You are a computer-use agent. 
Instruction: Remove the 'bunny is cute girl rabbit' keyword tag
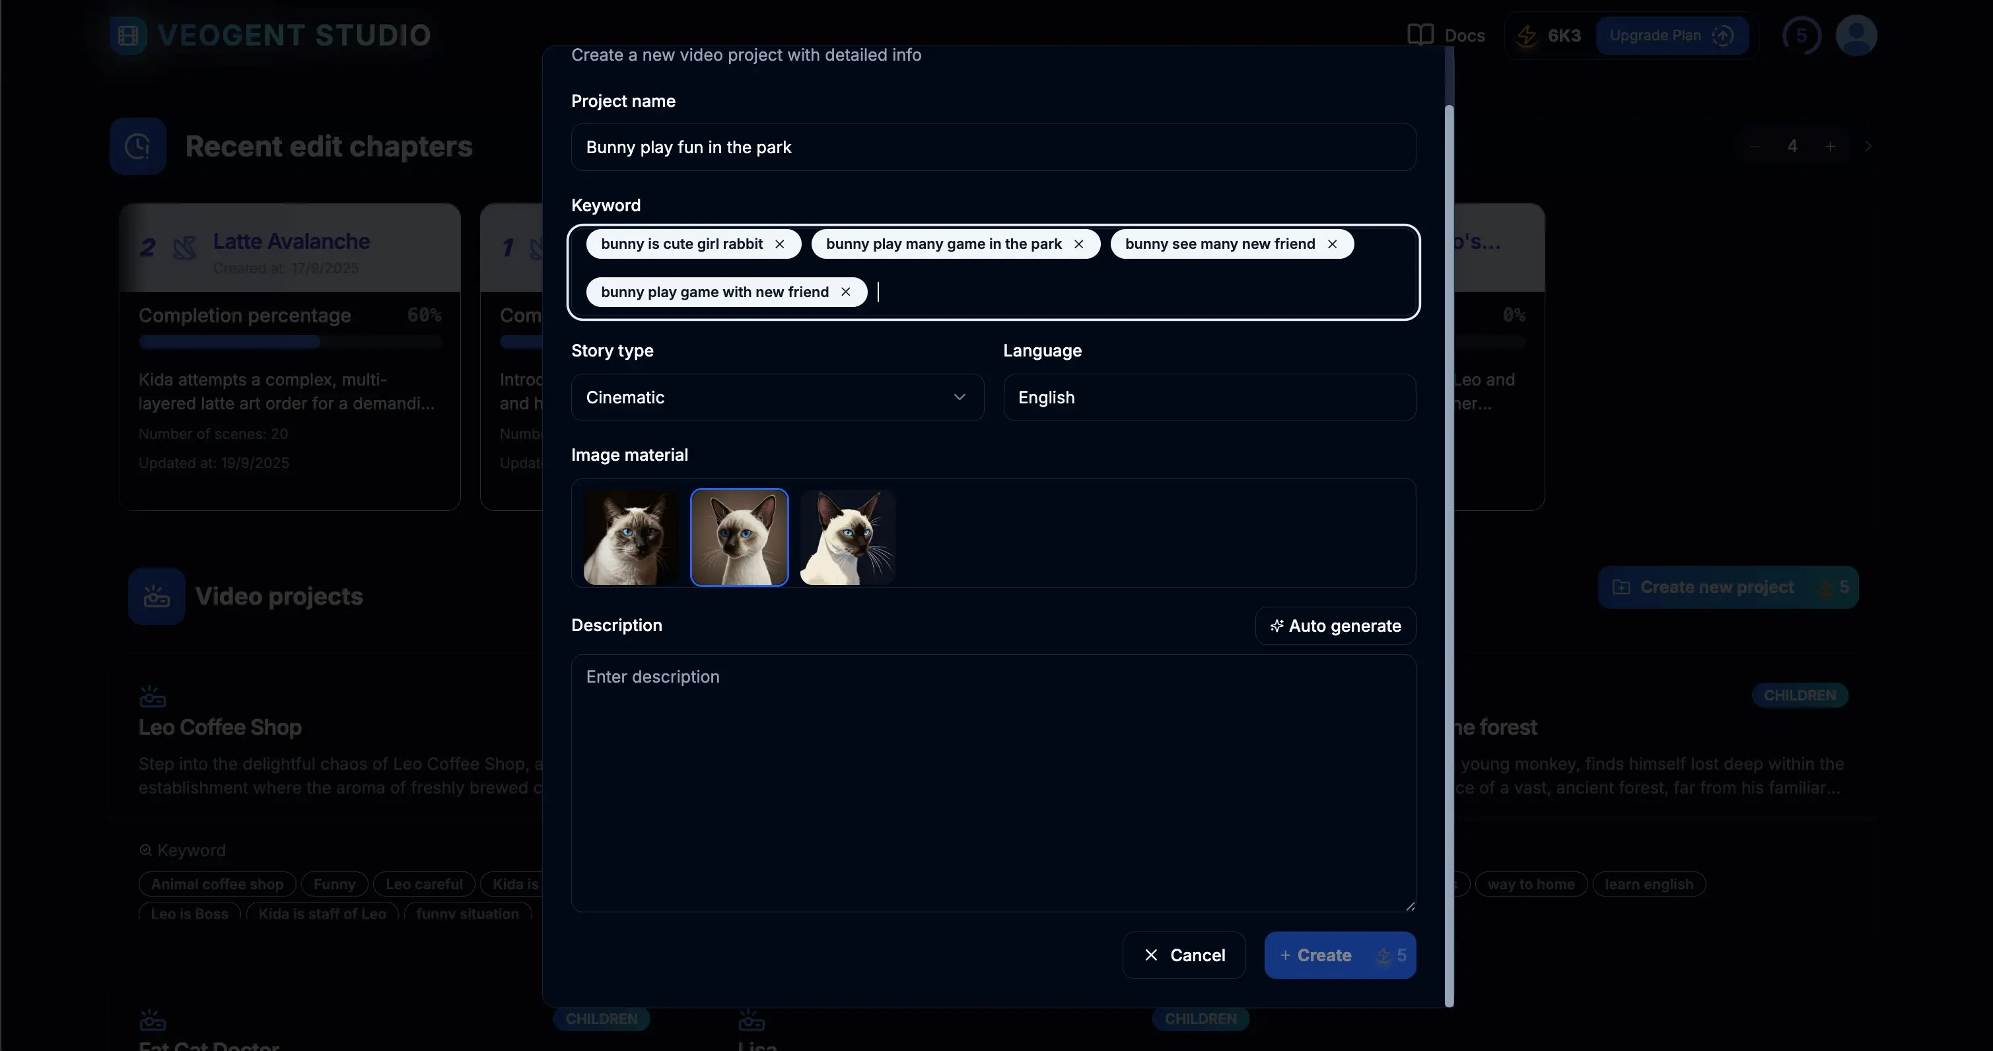[x=779, y=244]
